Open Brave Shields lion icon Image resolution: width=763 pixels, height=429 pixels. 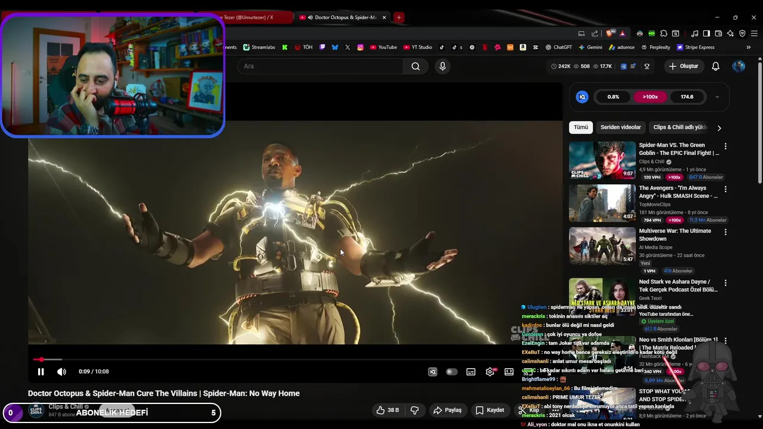pyautogui.click(x=609, y=33)
